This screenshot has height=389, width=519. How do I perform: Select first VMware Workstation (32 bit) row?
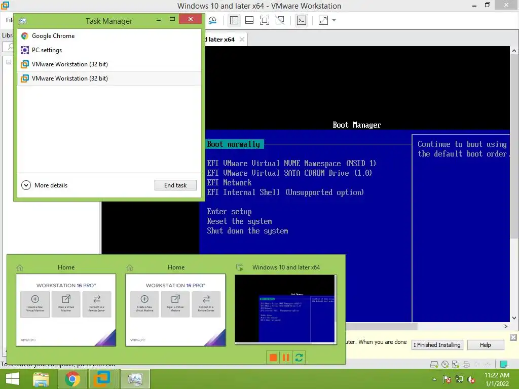tap(109, 64)
